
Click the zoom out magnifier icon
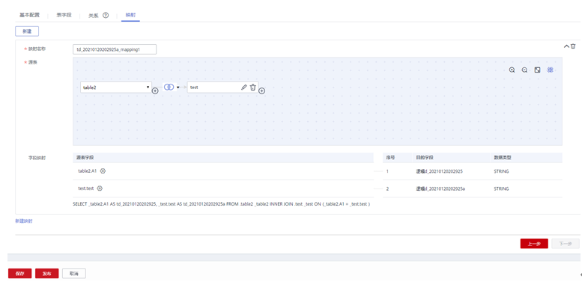coord(524,70)
